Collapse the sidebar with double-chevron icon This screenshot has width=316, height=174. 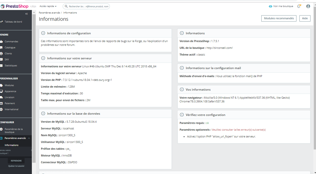pyautogui.click(x=27, y=14)
